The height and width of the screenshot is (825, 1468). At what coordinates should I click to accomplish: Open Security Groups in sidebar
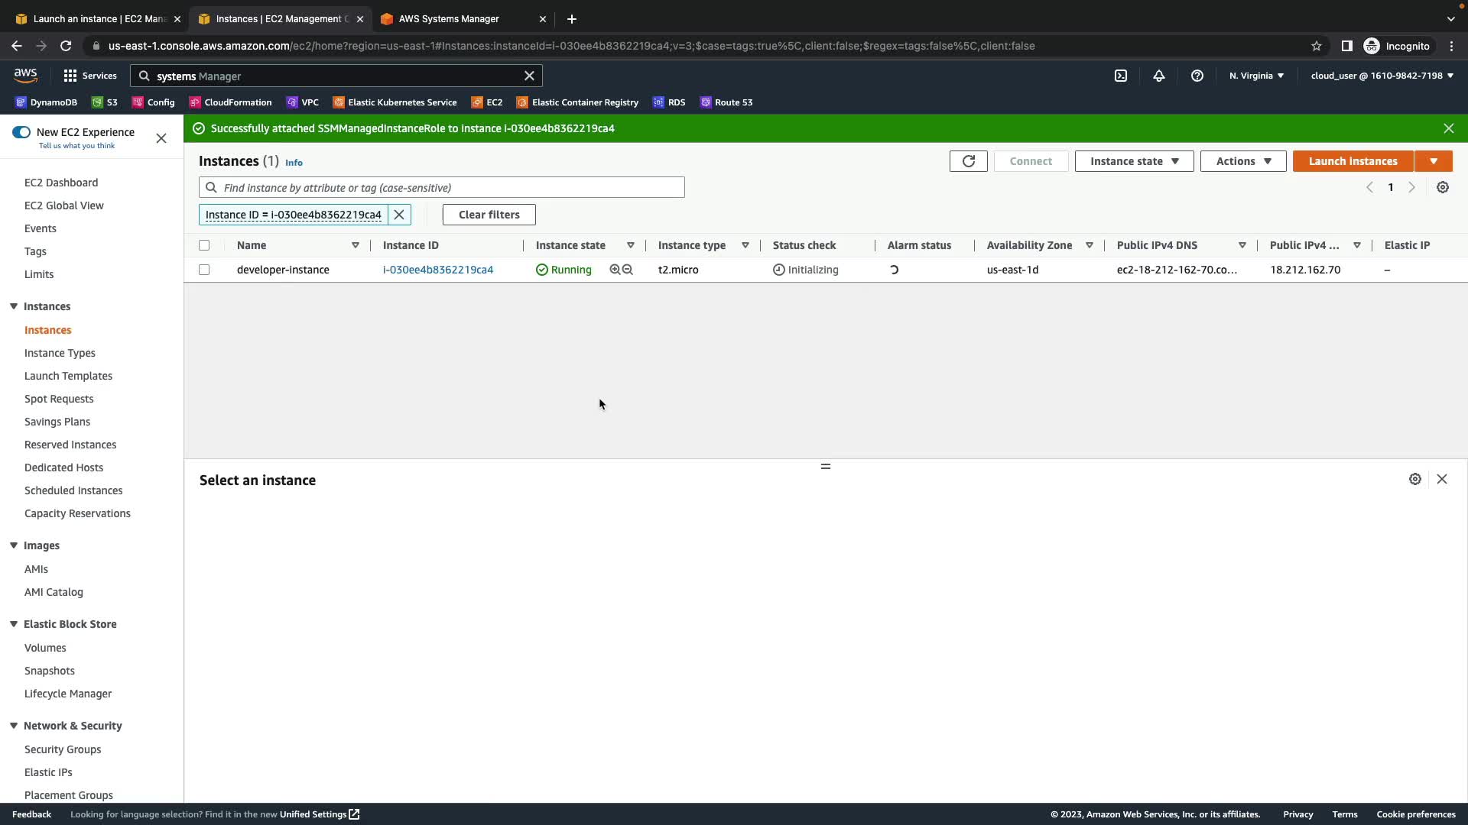63,749
